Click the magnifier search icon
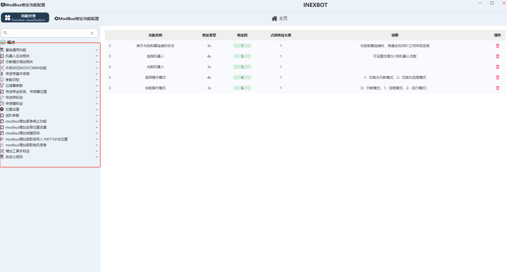The height and width of the screenshot is (272, 507). (5, 33)
